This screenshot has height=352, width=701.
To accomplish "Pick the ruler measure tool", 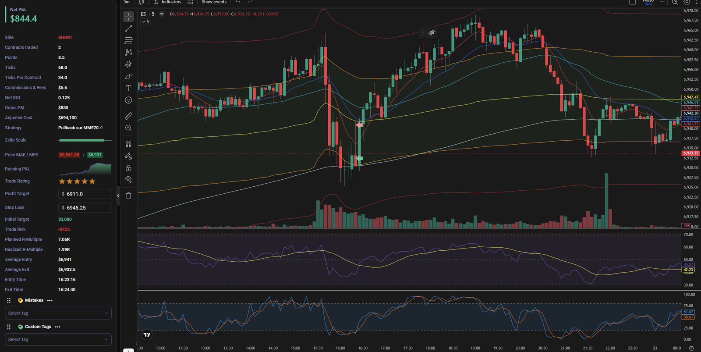I will [128, 116].
